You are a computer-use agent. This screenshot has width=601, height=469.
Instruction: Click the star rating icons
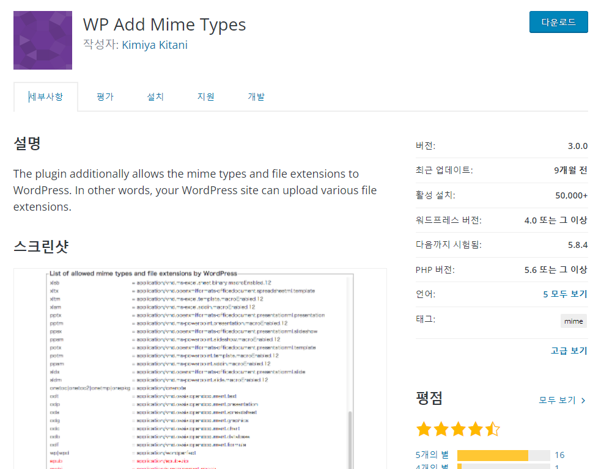pos(458,429)
